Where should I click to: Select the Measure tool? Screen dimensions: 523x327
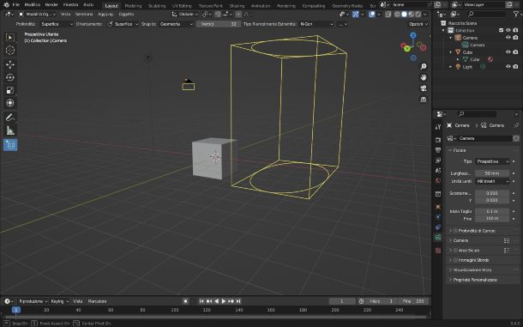[x=10, y=130]
